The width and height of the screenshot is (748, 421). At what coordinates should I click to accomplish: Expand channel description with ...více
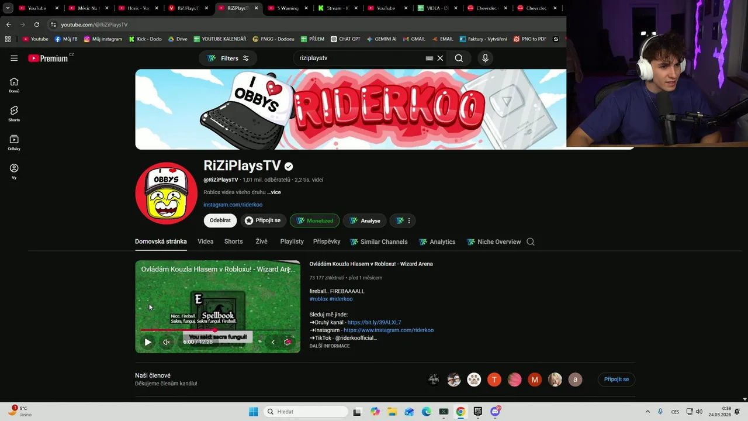click(274, 192)
